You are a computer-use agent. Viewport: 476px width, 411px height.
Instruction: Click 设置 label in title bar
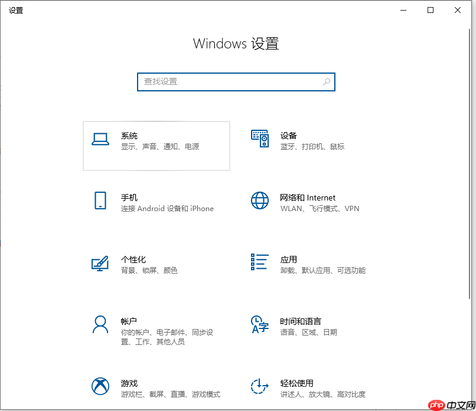pos(16,10)
